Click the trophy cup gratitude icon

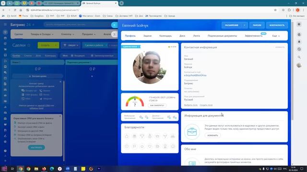[142, 136]
